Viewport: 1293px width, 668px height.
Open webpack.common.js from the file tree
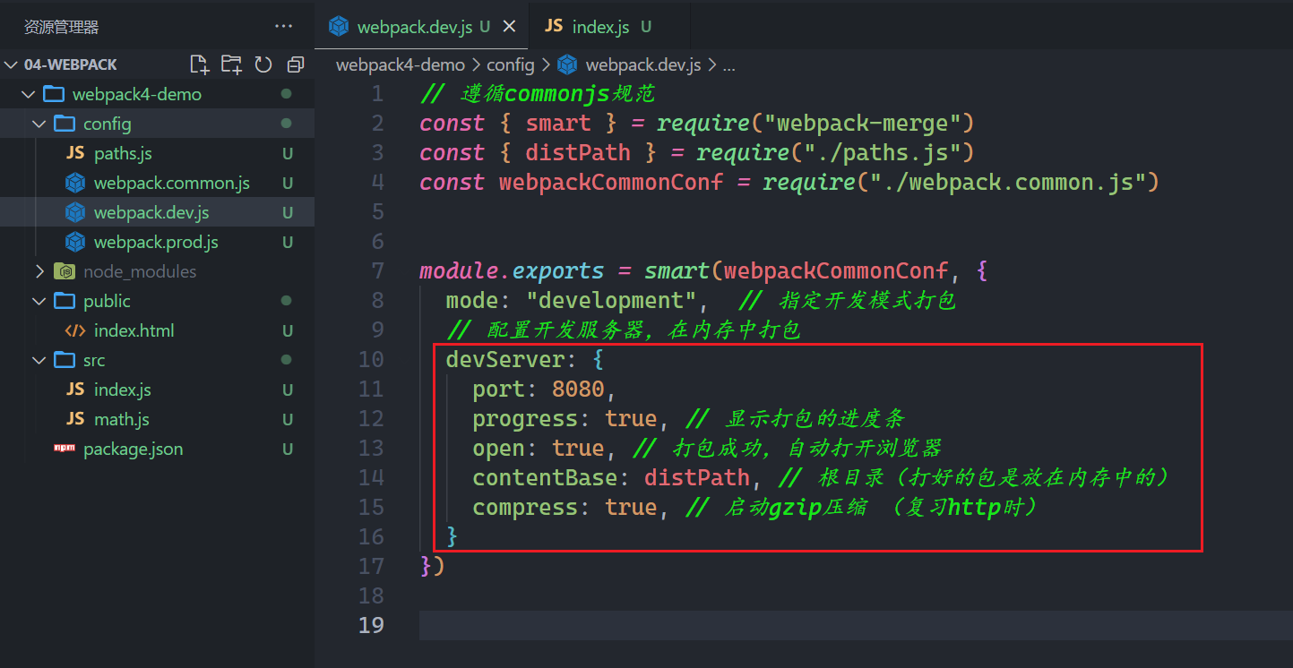(x=172, y=183)
